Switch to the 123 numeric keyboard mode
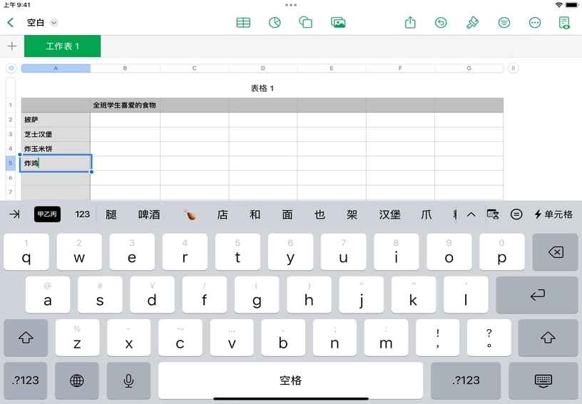582x404 pixels. pos(83,214)
